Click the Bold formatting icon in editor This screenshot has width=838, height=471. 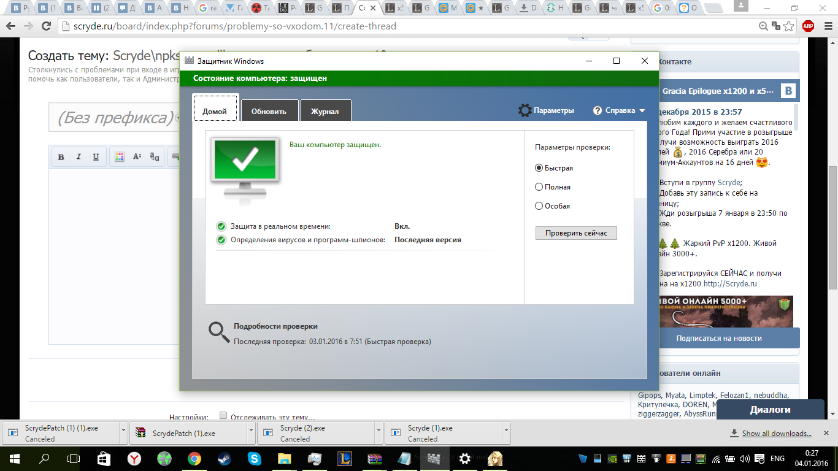point(61,157)
